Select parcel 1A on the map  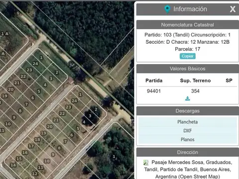(x=4, y=34)
